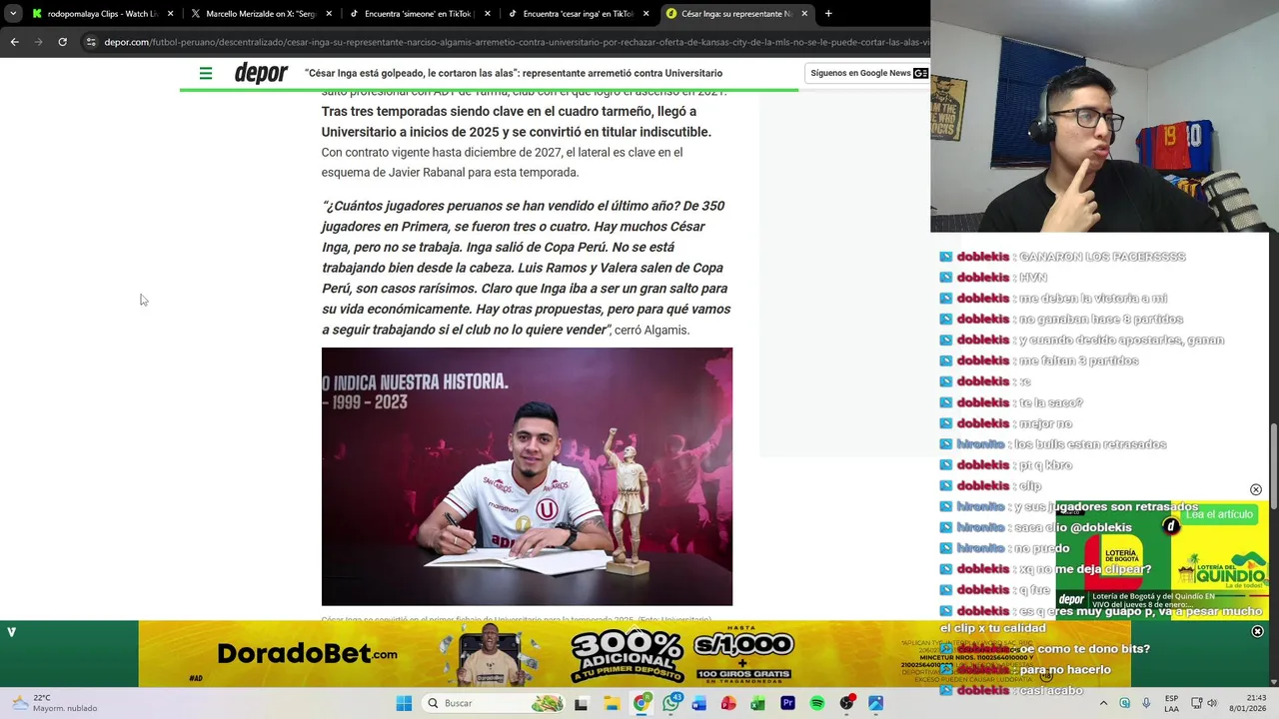Viewport: 1279px width, 719px height.
Task: Click chat message 'me faltan 3 partidos'
Action: [x=1079, y=360]
